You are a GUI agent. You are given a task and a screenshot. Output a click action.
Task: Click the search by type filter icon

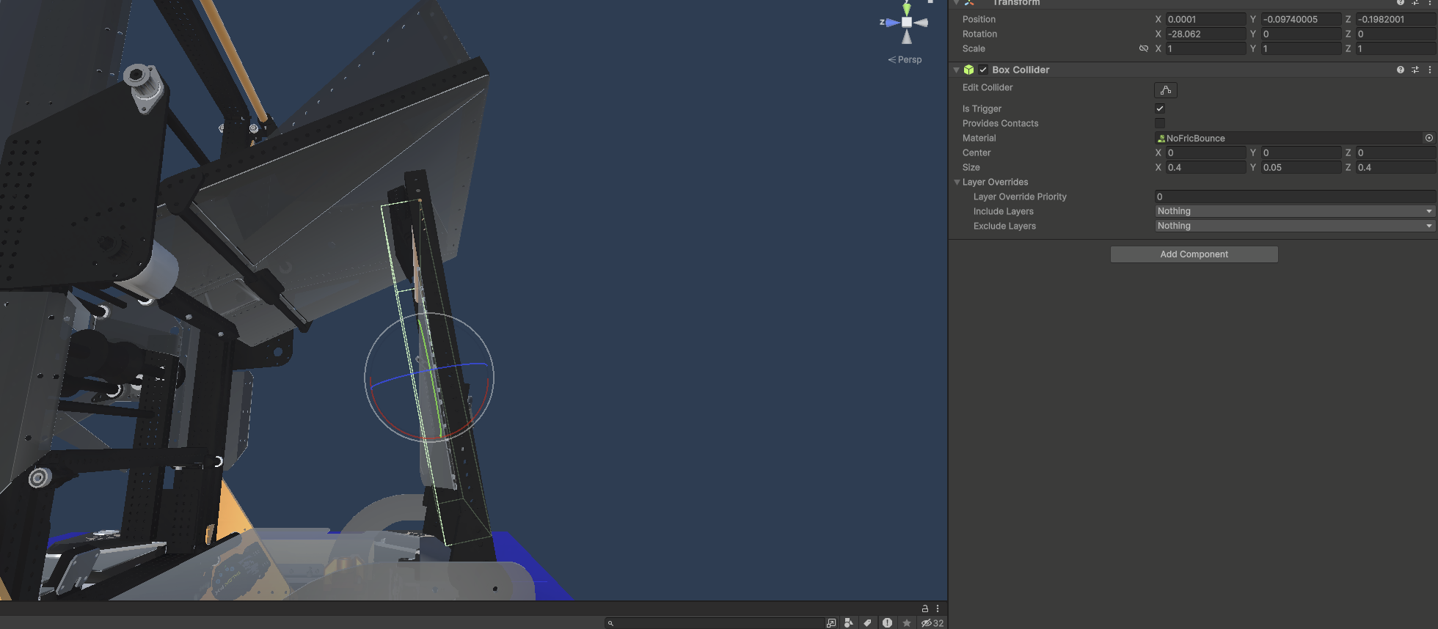click(x=849, y=622)
